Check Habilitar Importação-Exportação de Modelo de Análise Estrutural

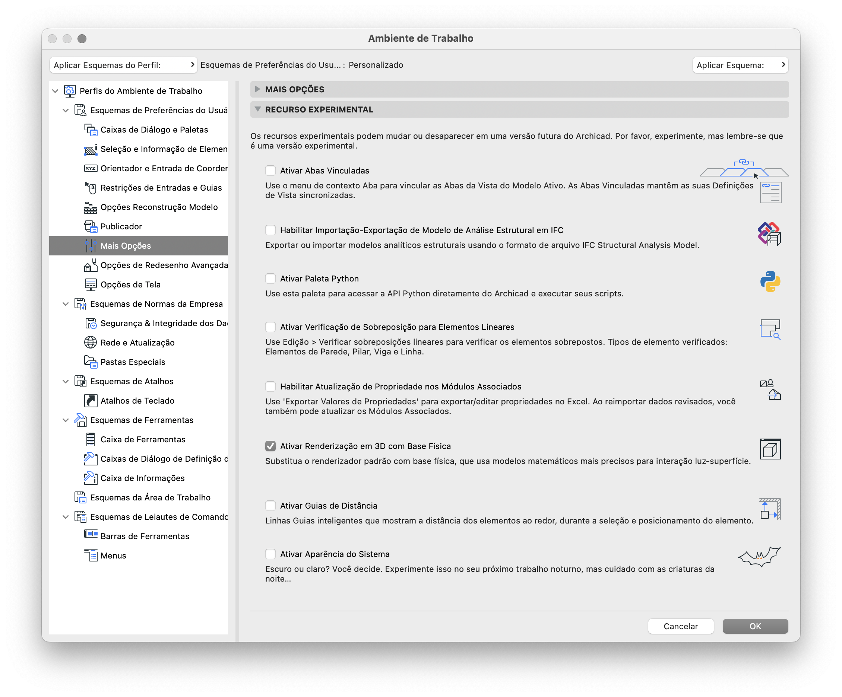[270, 230]
